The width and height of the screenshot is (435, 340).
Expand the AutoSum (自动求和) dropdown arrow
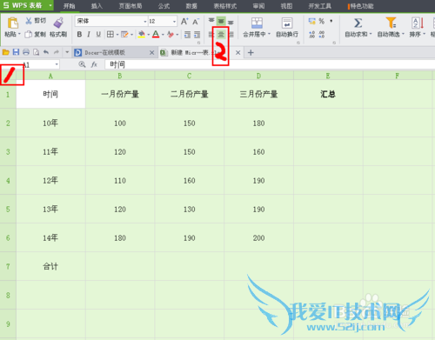pos(371,34)
